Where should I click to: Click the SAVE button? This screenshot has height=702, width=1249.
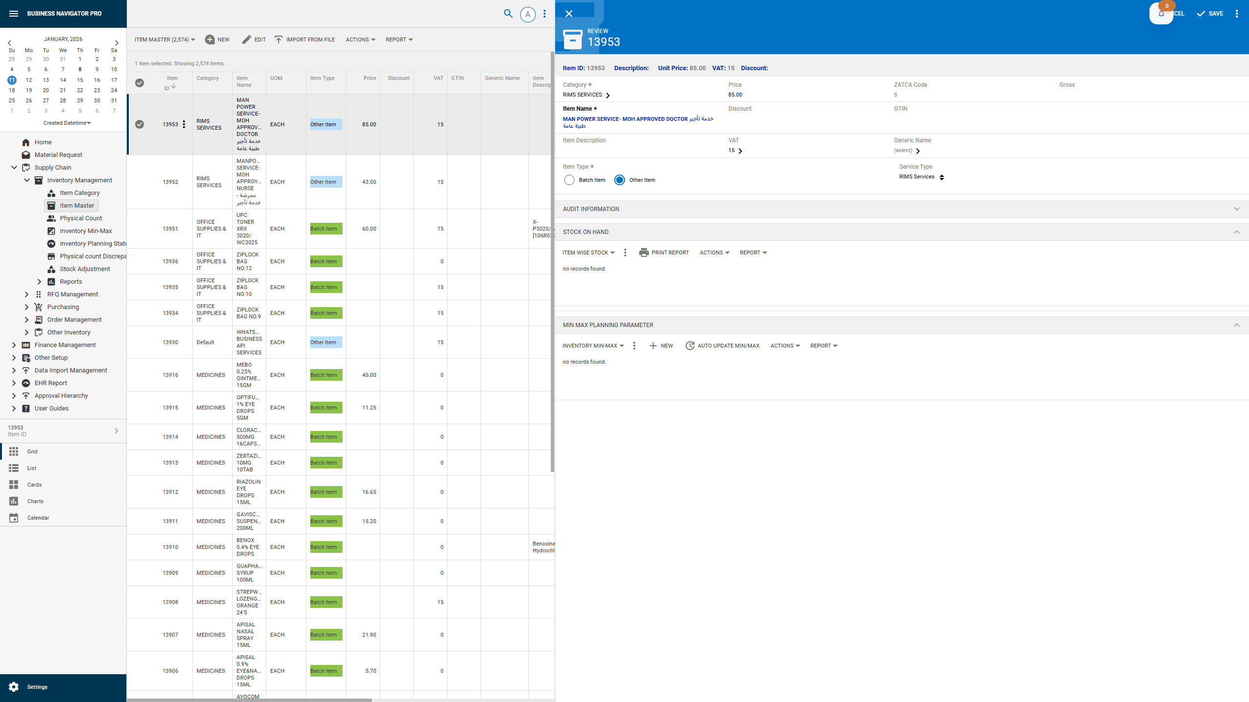click(1210, 13)
